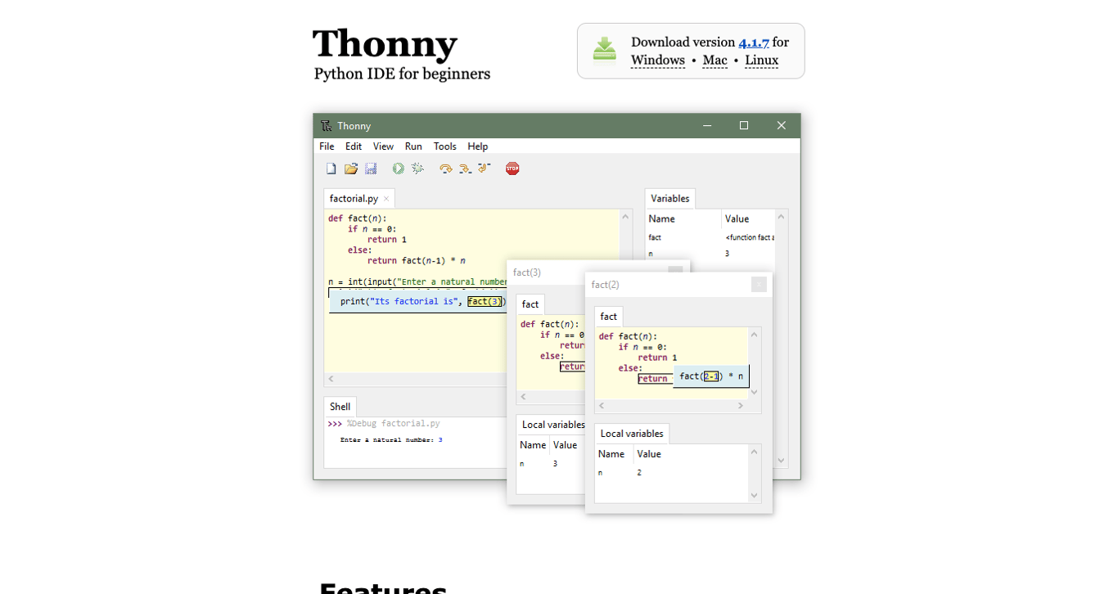Run the current script with green play icon
Screen dimensions: 1118x594
[x=399, y=169]
